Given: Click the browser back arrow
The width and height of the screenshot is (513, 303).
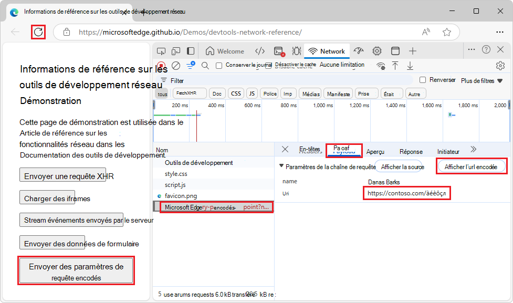Looking at the screenshot, I should coord(15,32).
